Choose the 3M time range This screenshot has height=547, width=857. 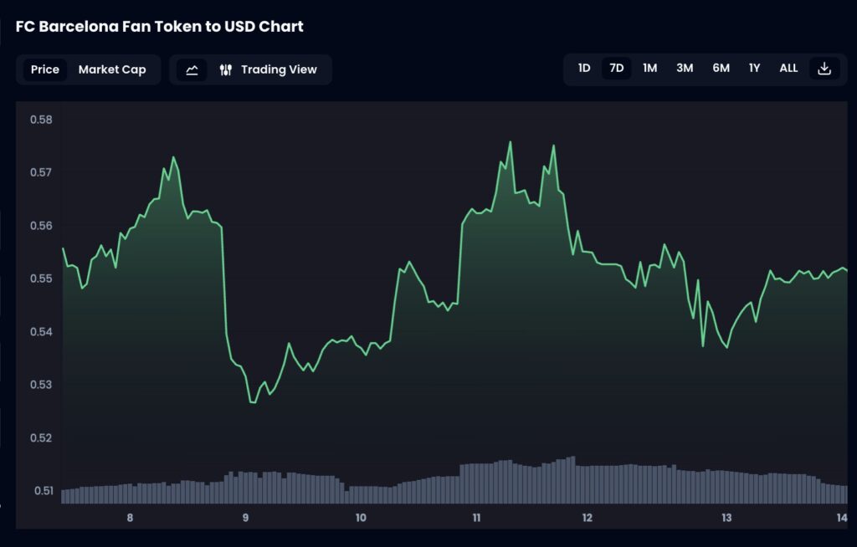coord(685,69)
